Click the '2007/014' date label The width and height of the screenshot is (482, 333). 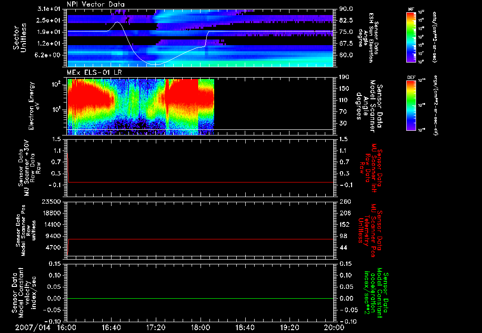pos(33,327)
